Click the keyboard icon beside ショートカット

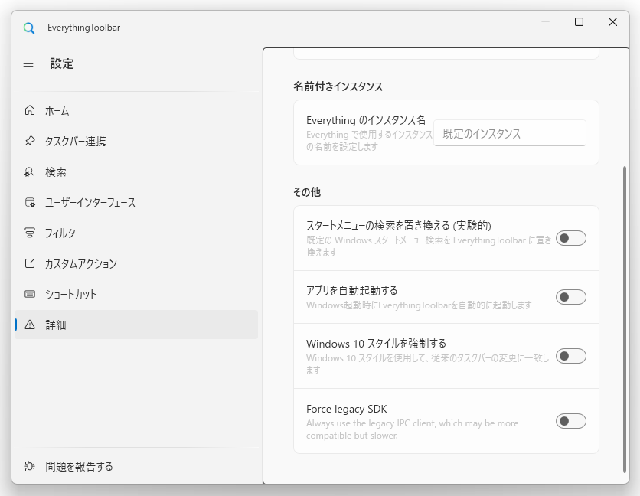30,294
